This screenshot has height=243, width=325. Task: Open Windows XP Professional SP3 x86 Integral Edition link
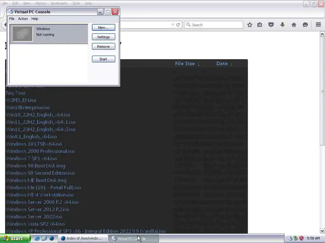(x=86, y=231)
